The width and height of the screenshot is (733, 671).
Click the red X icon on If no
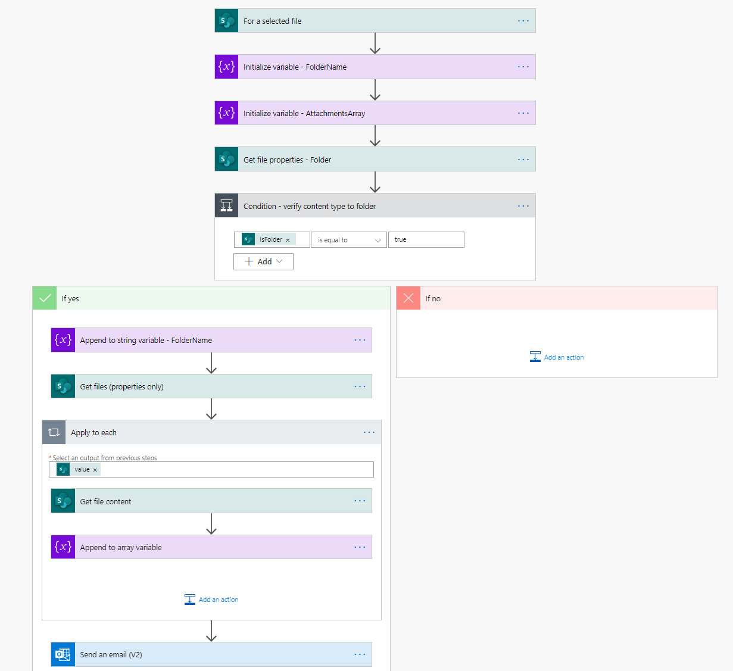[x=408, y=298]
